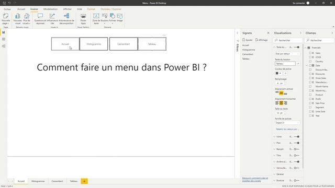Check the Country field checkbox
The width and height of the screenshot is (335, 188).
click(310, 62)
